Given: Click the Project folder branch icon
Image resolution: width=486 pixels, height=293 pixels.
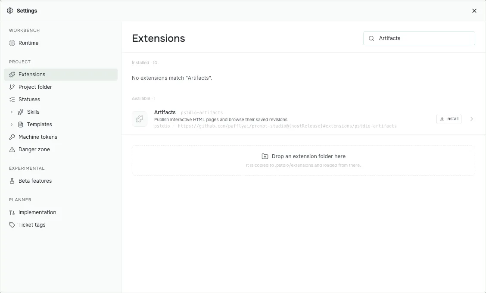Looking at the screenshot, I should 12,87.
